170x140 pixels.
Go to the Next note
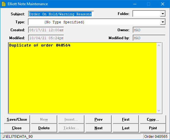click(98, 128)
